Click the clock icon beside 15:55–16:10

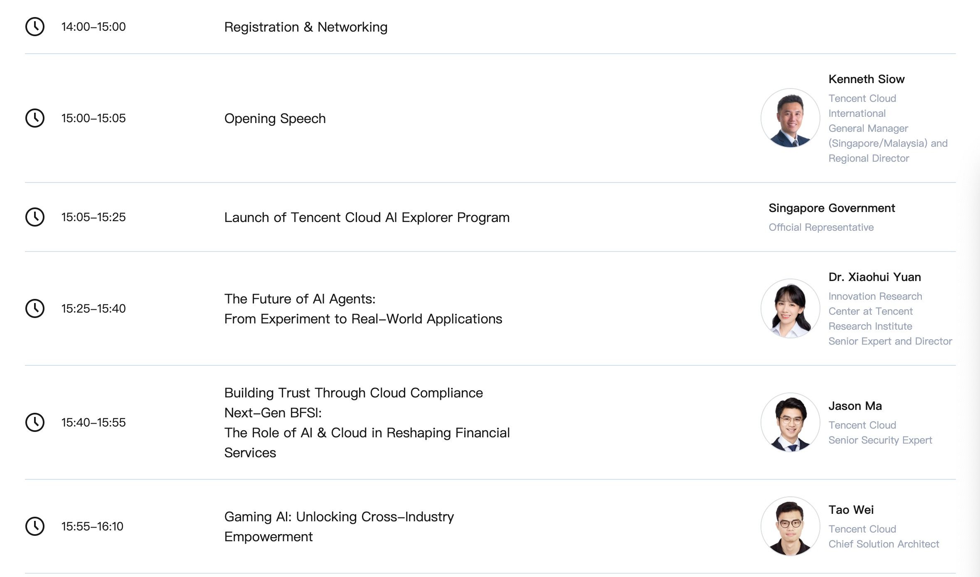click(35, 526)
